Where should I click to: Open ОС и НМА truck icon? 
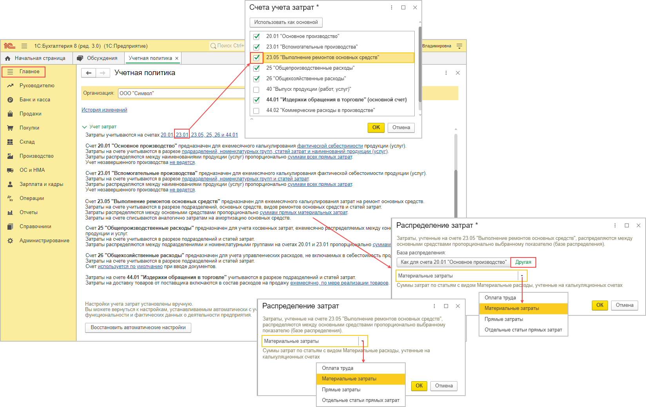(x=10, y=170)
